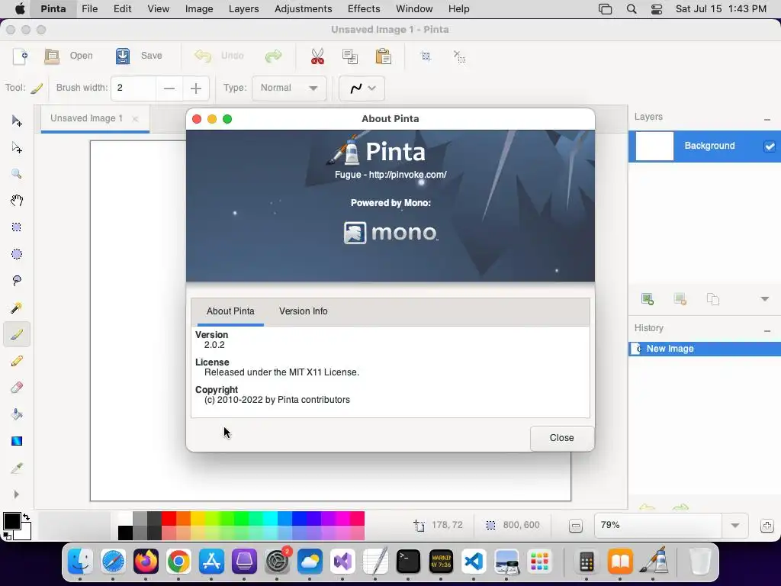This screenshot has width=781, height=586.
Task: Open the Effects menu
Action: click(x=364, y=9)
